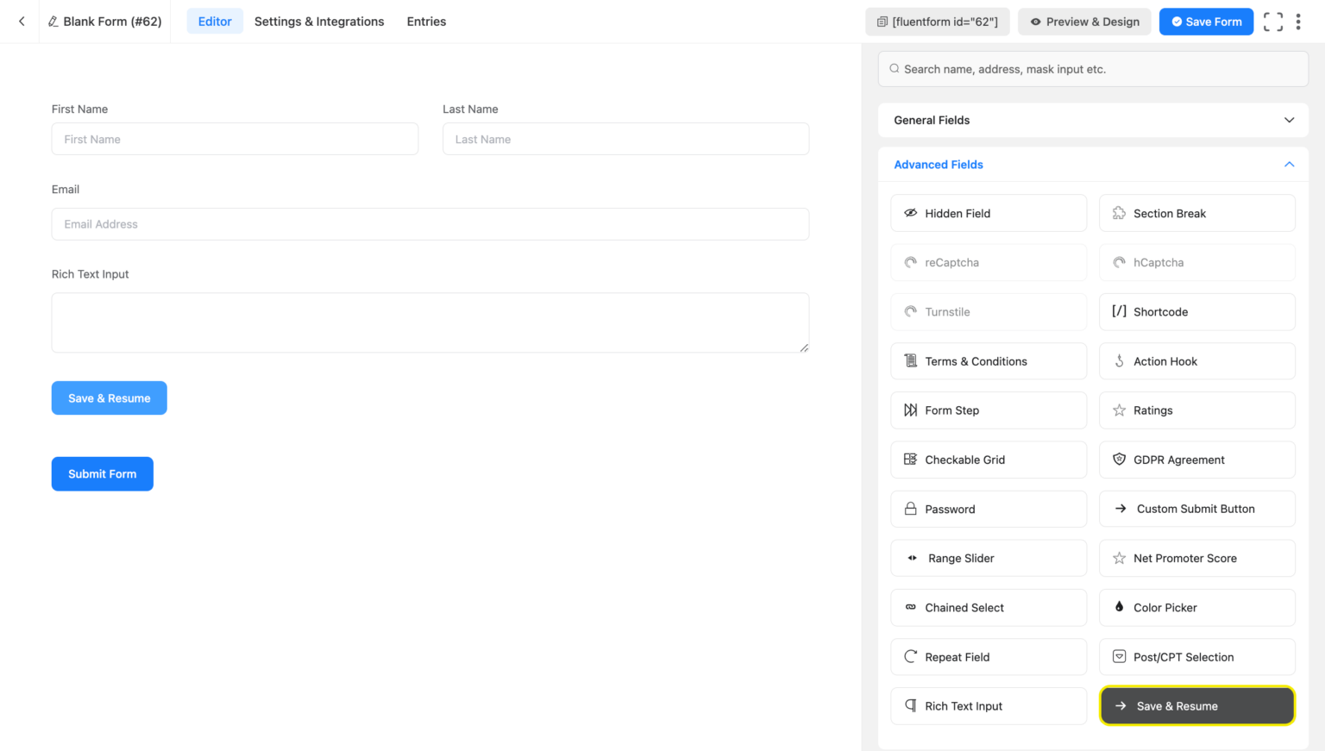Select the Password lock icon

(x=911, y=509)
